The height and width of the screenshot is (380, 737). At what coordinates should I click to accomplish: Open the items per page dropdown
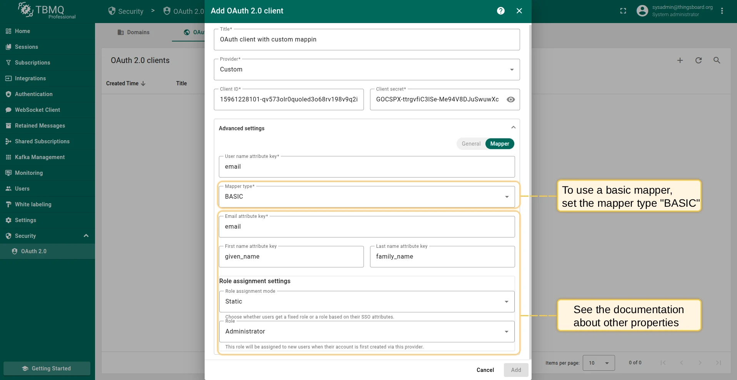pyautogui.click(x=599, y=363)
